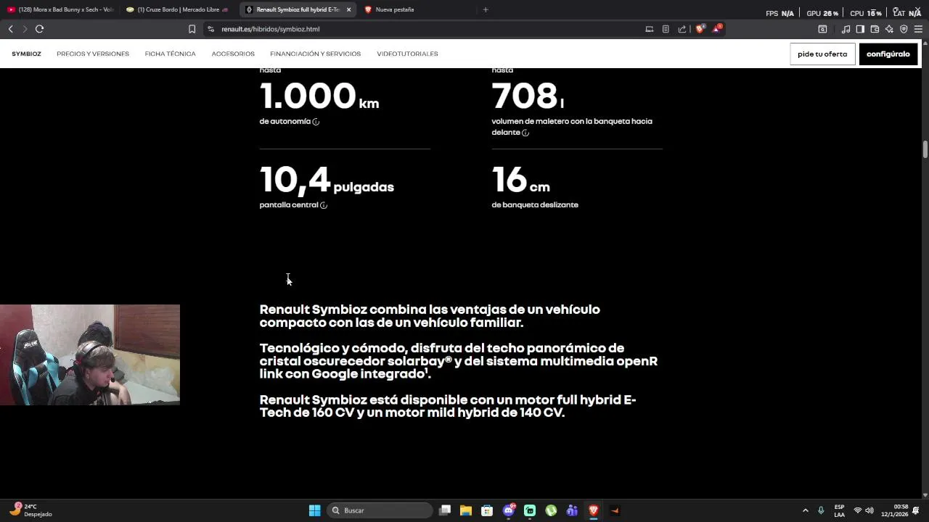Open uTorrent from taskbar
Image resolution: width=929 pixels, height=522 pixels.
(x=551, y=510)
